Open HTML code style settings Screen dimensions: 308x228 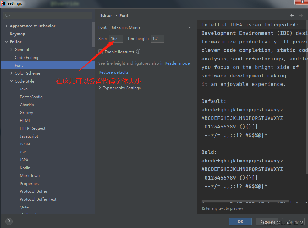pyautogui.click(x=25, y=121)
